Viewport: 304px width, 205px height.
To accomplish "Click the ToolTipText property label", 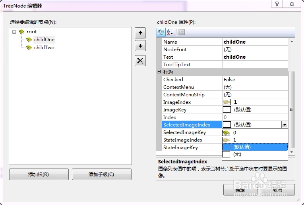I will coord(177,64).
